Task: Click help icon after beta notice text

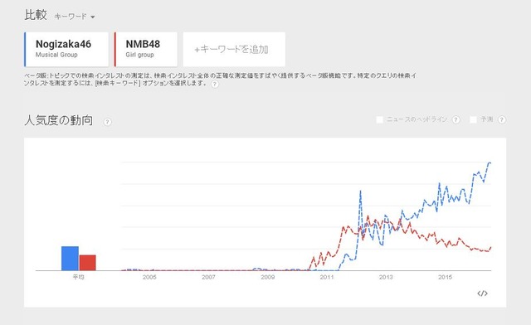Action: [215, 84]
